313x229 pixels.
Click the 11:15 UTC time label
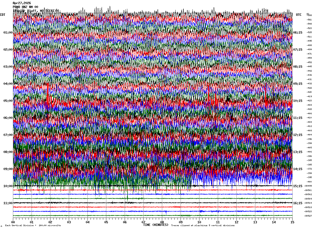point(298,118)
